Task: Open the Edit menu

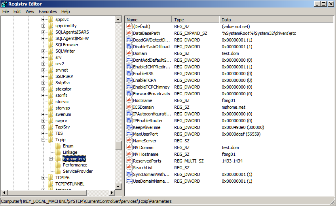Action: (17, 11)
